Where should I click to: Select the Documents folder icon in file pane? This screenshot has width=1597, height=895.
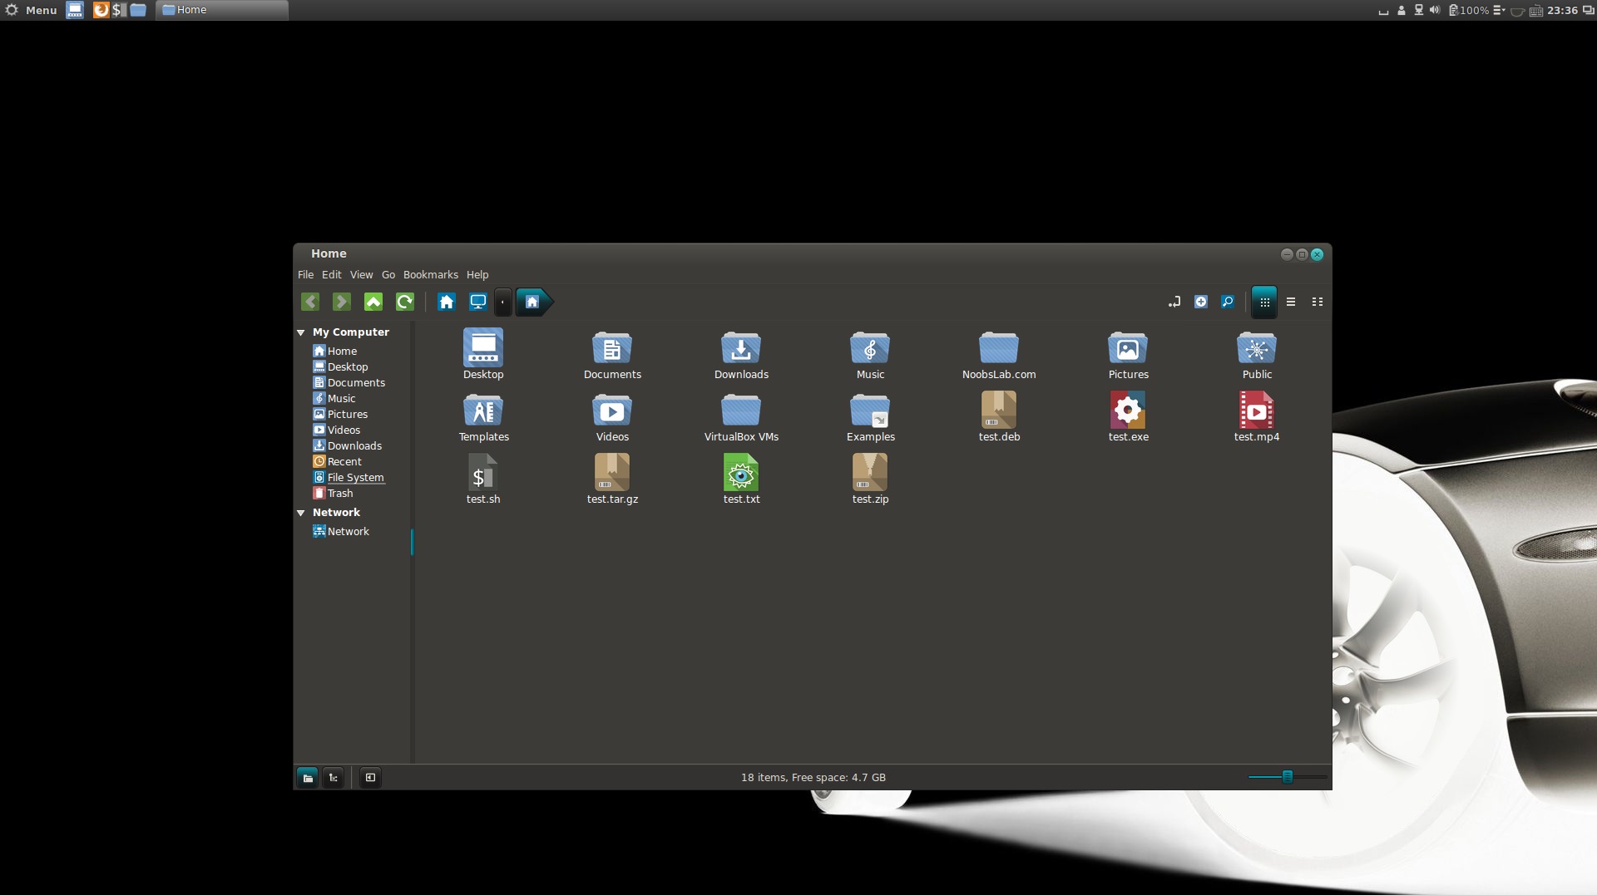click(x=612, y=348)
